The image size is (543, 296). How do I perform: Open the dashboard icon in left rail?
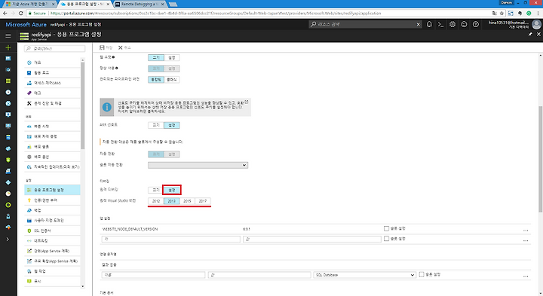coord(8,59)
